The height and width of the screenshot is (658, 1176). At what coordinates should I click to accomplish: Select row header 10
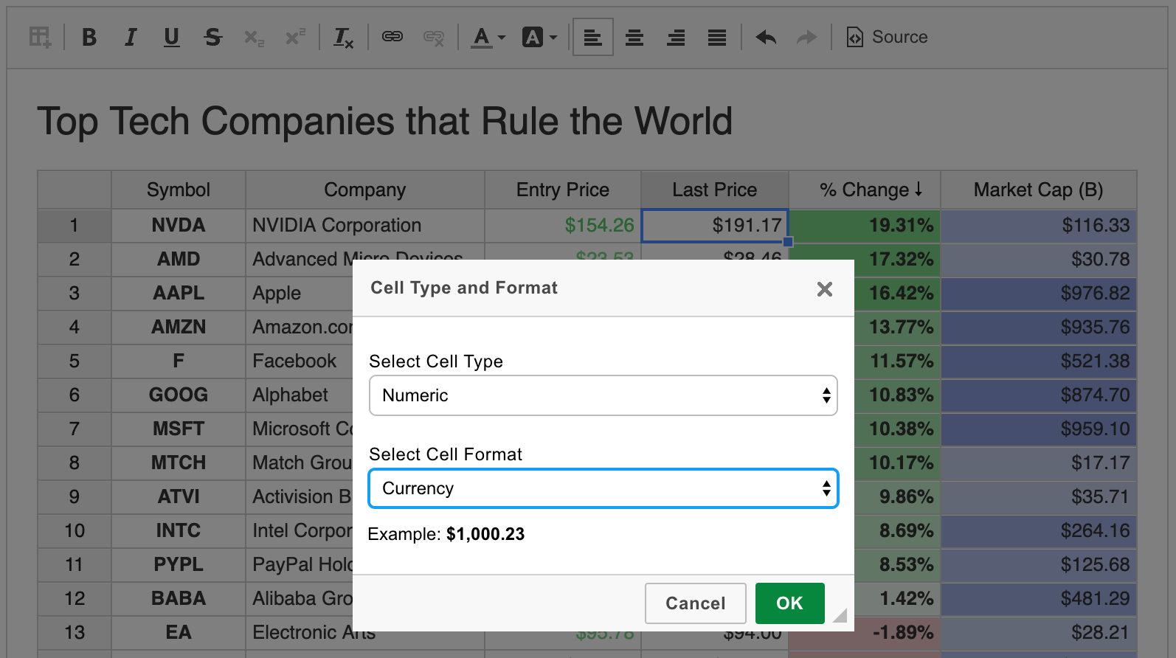point(75,531)
